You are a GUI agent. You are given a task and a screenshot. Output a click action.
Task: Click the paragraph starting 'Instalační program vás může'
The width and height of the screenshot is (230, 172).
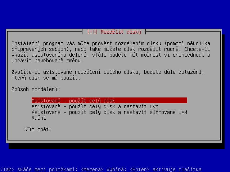coord(111,52)
